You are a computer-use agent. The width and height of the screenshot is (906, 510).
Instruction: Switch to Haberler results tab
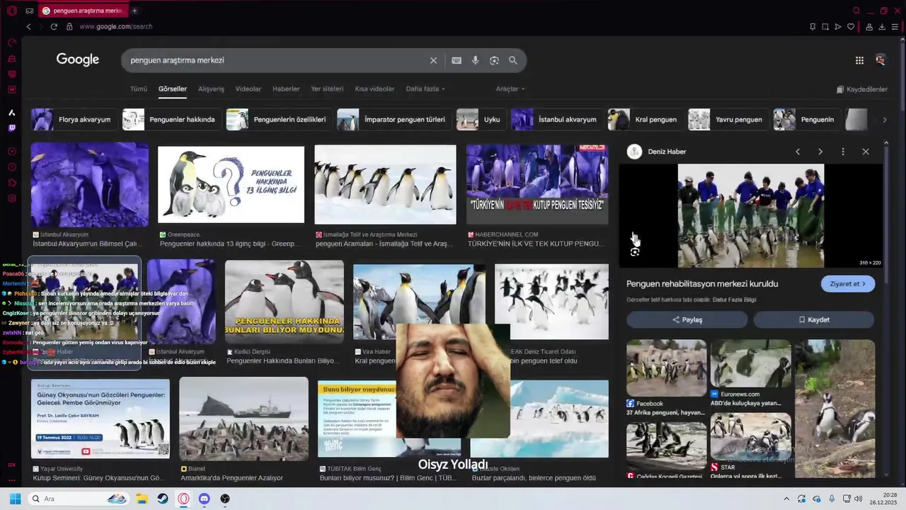(x=286, y=89)
